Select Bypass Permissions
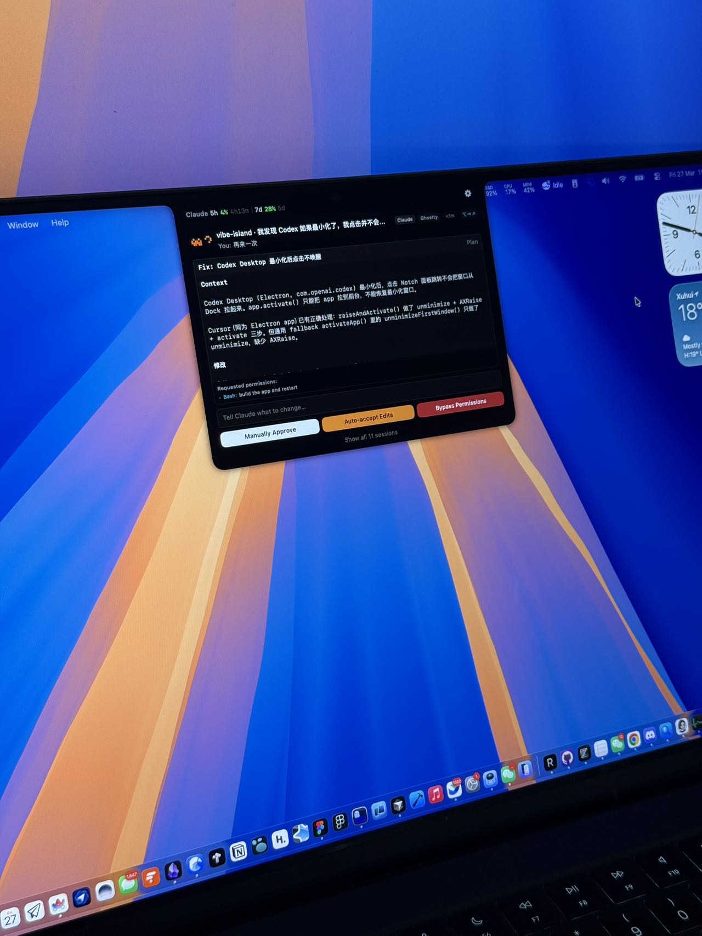The image size is (702, 936). coord(461,404)
